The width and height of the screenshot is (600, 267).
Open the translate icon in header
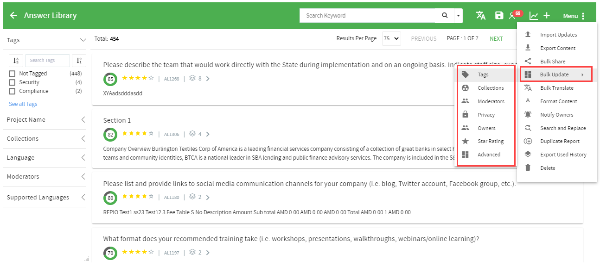pyautogui.click(x=481, y=15)
